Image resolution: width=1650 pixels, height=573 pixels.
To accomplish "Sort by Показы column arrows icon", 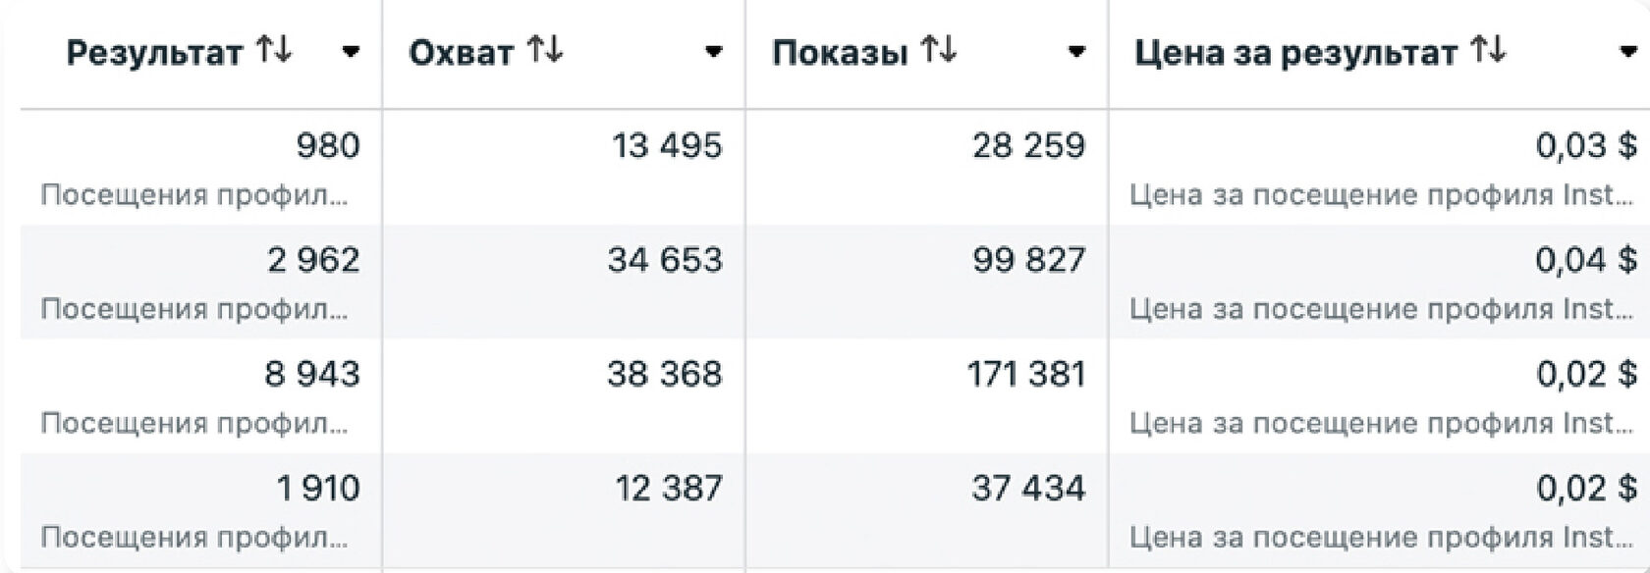I will pyautogui.click(x=938, y=50).
